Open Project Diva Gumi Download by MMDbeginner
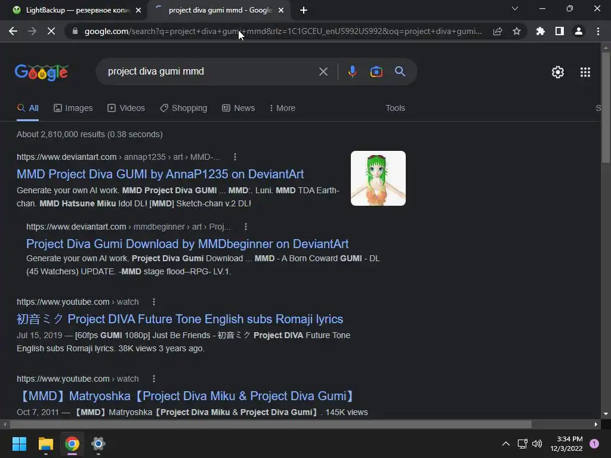This screenshot has width=611, height=458. coord(187,244)
